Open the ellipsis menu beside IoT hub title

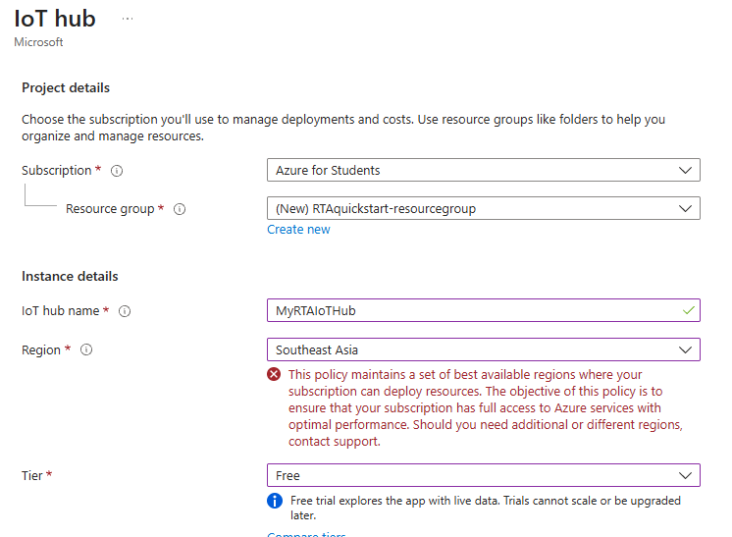pyautogui.click(x=128, y=20)
